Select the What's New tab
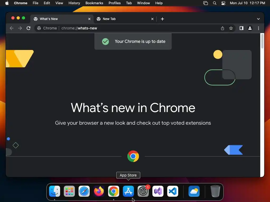Image resolution: width=270 pixels, height=202 pixels. [62, 19]
